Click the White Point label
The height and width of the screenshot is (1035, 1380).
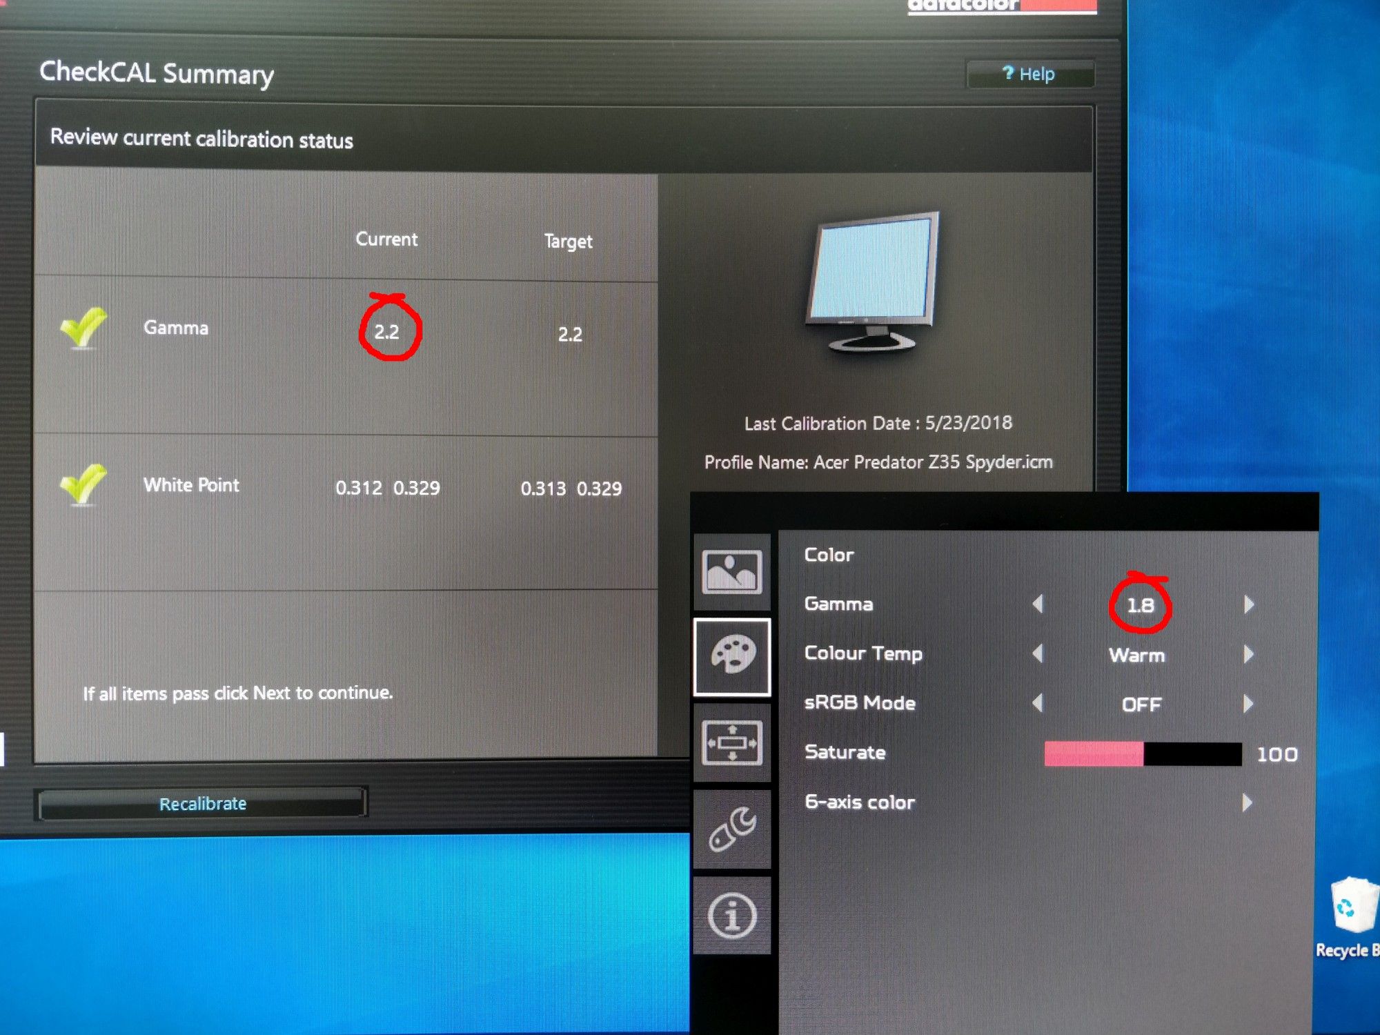click(x=191, y=484)
